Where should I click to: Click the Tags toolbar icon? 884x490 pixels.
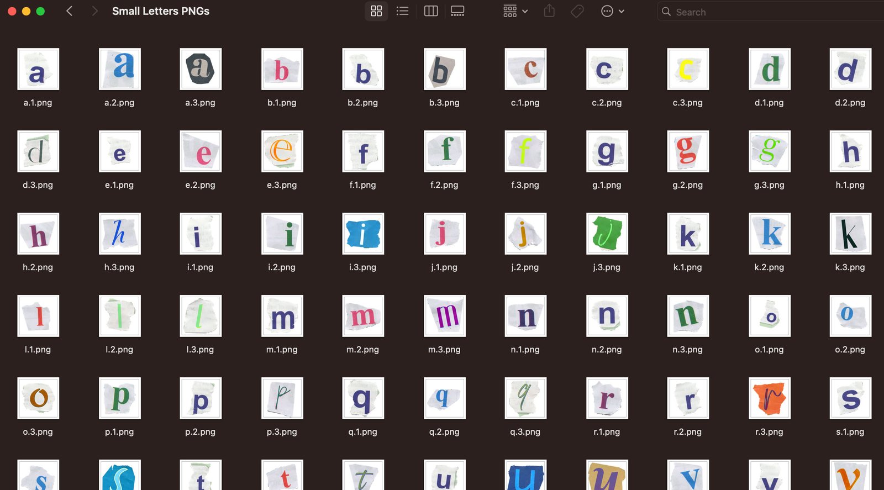pos(577,11)
